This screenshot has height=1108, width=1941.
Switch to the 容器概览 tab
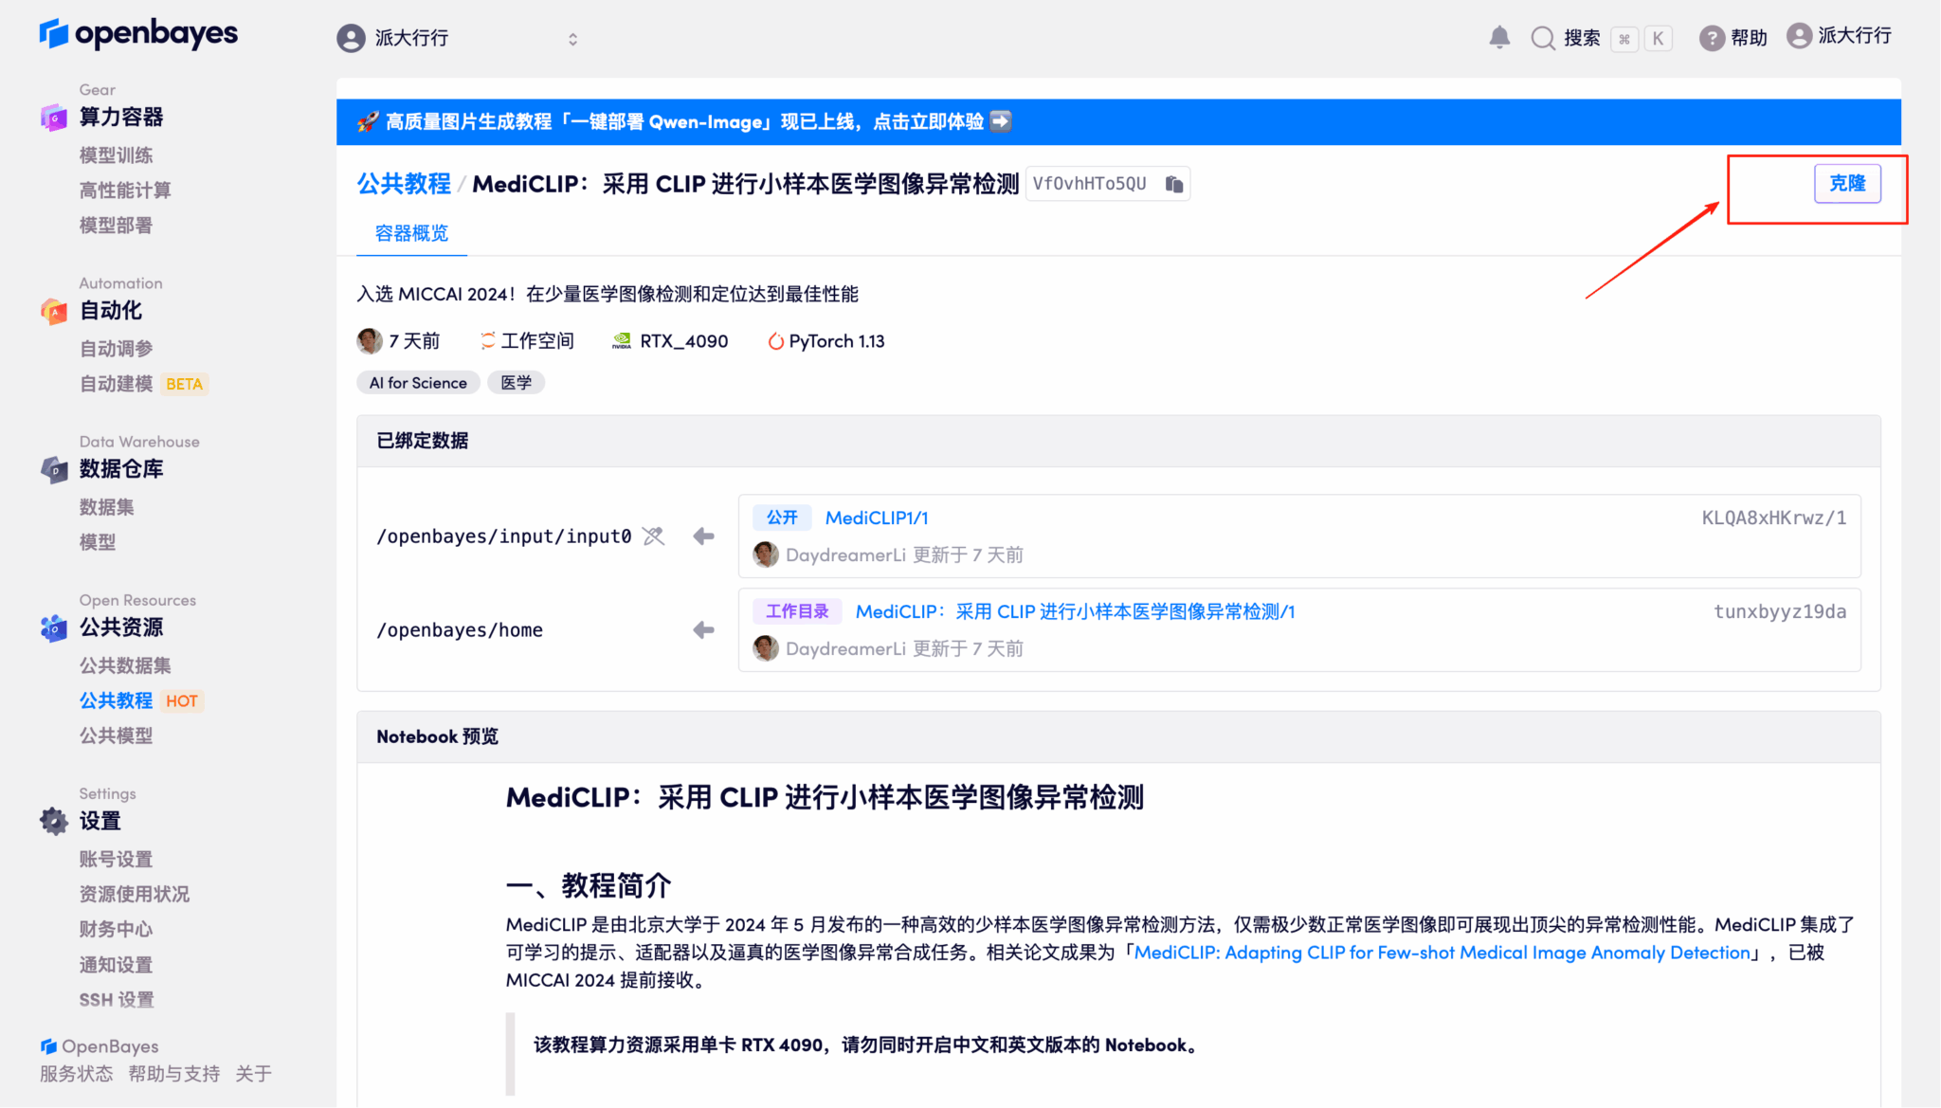click(410, 233)
